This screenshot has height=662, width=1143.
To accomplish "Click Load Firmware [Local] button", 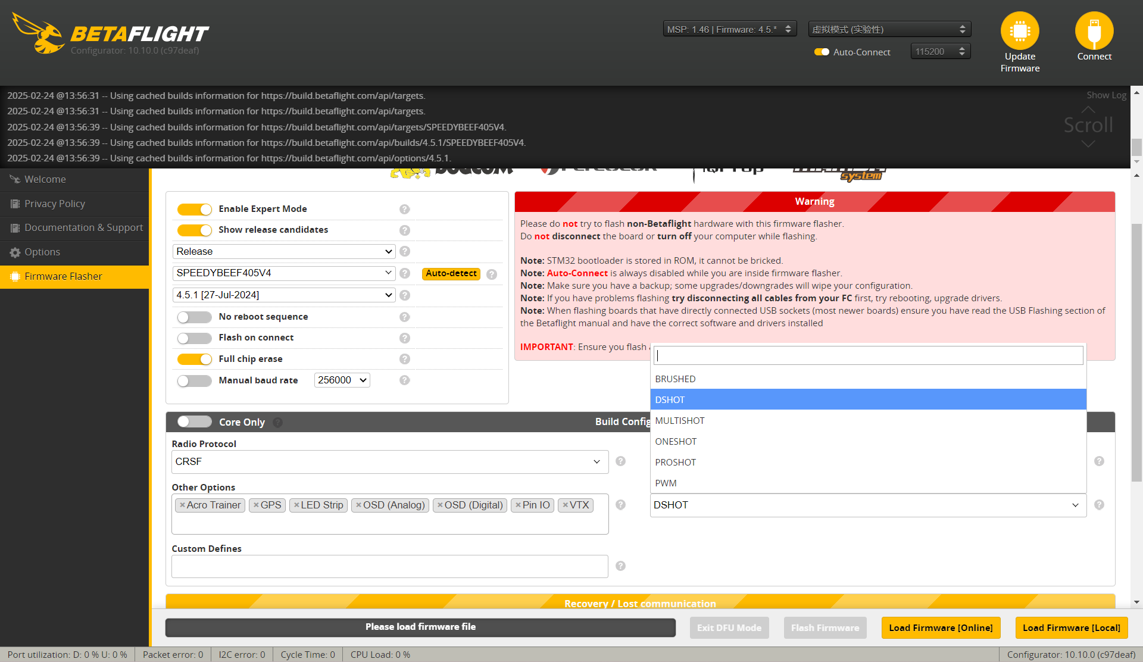I will 1071,627.
